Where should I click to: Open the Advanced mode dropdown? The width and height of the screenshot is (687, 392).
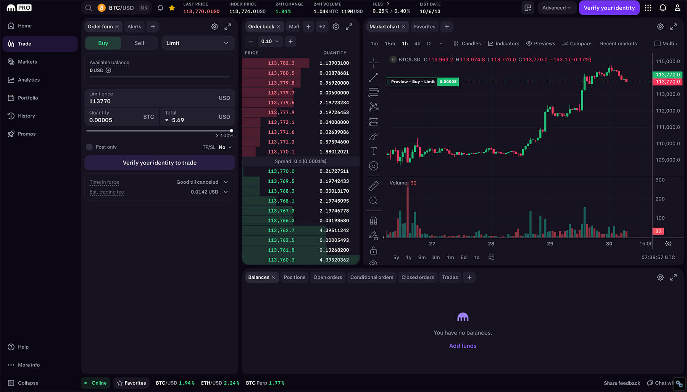(556, 8)
